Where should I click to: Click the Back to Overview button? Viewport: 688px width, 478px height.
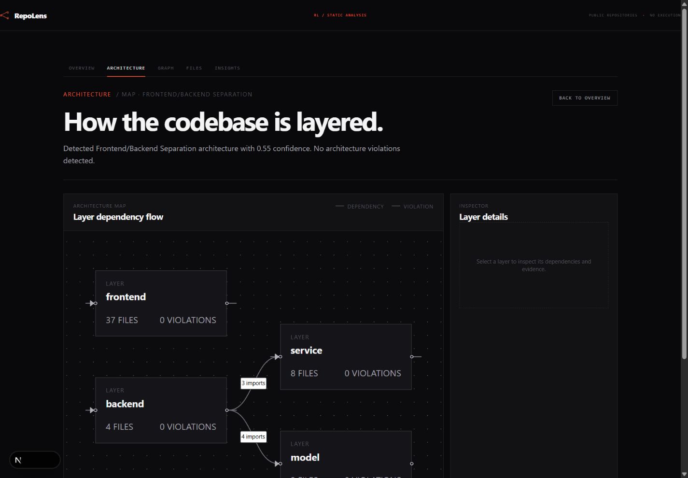click(x=585, y=98)
